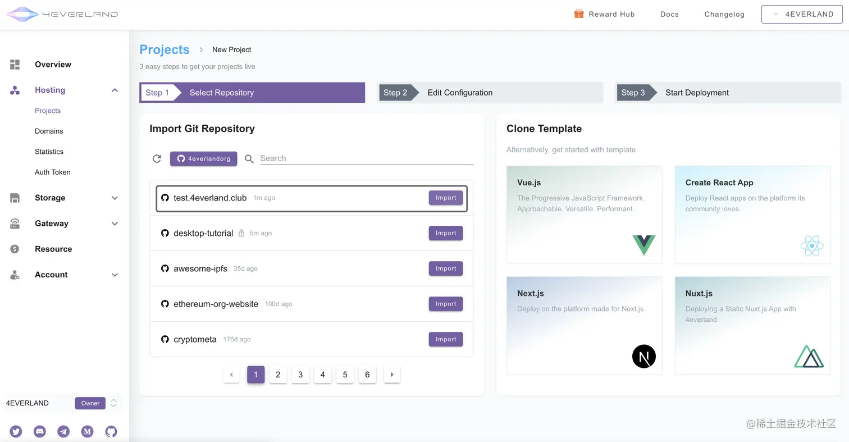
Task: Click the Storage save-disk icon
Action: pyautogui.click(x=15, y=198)
